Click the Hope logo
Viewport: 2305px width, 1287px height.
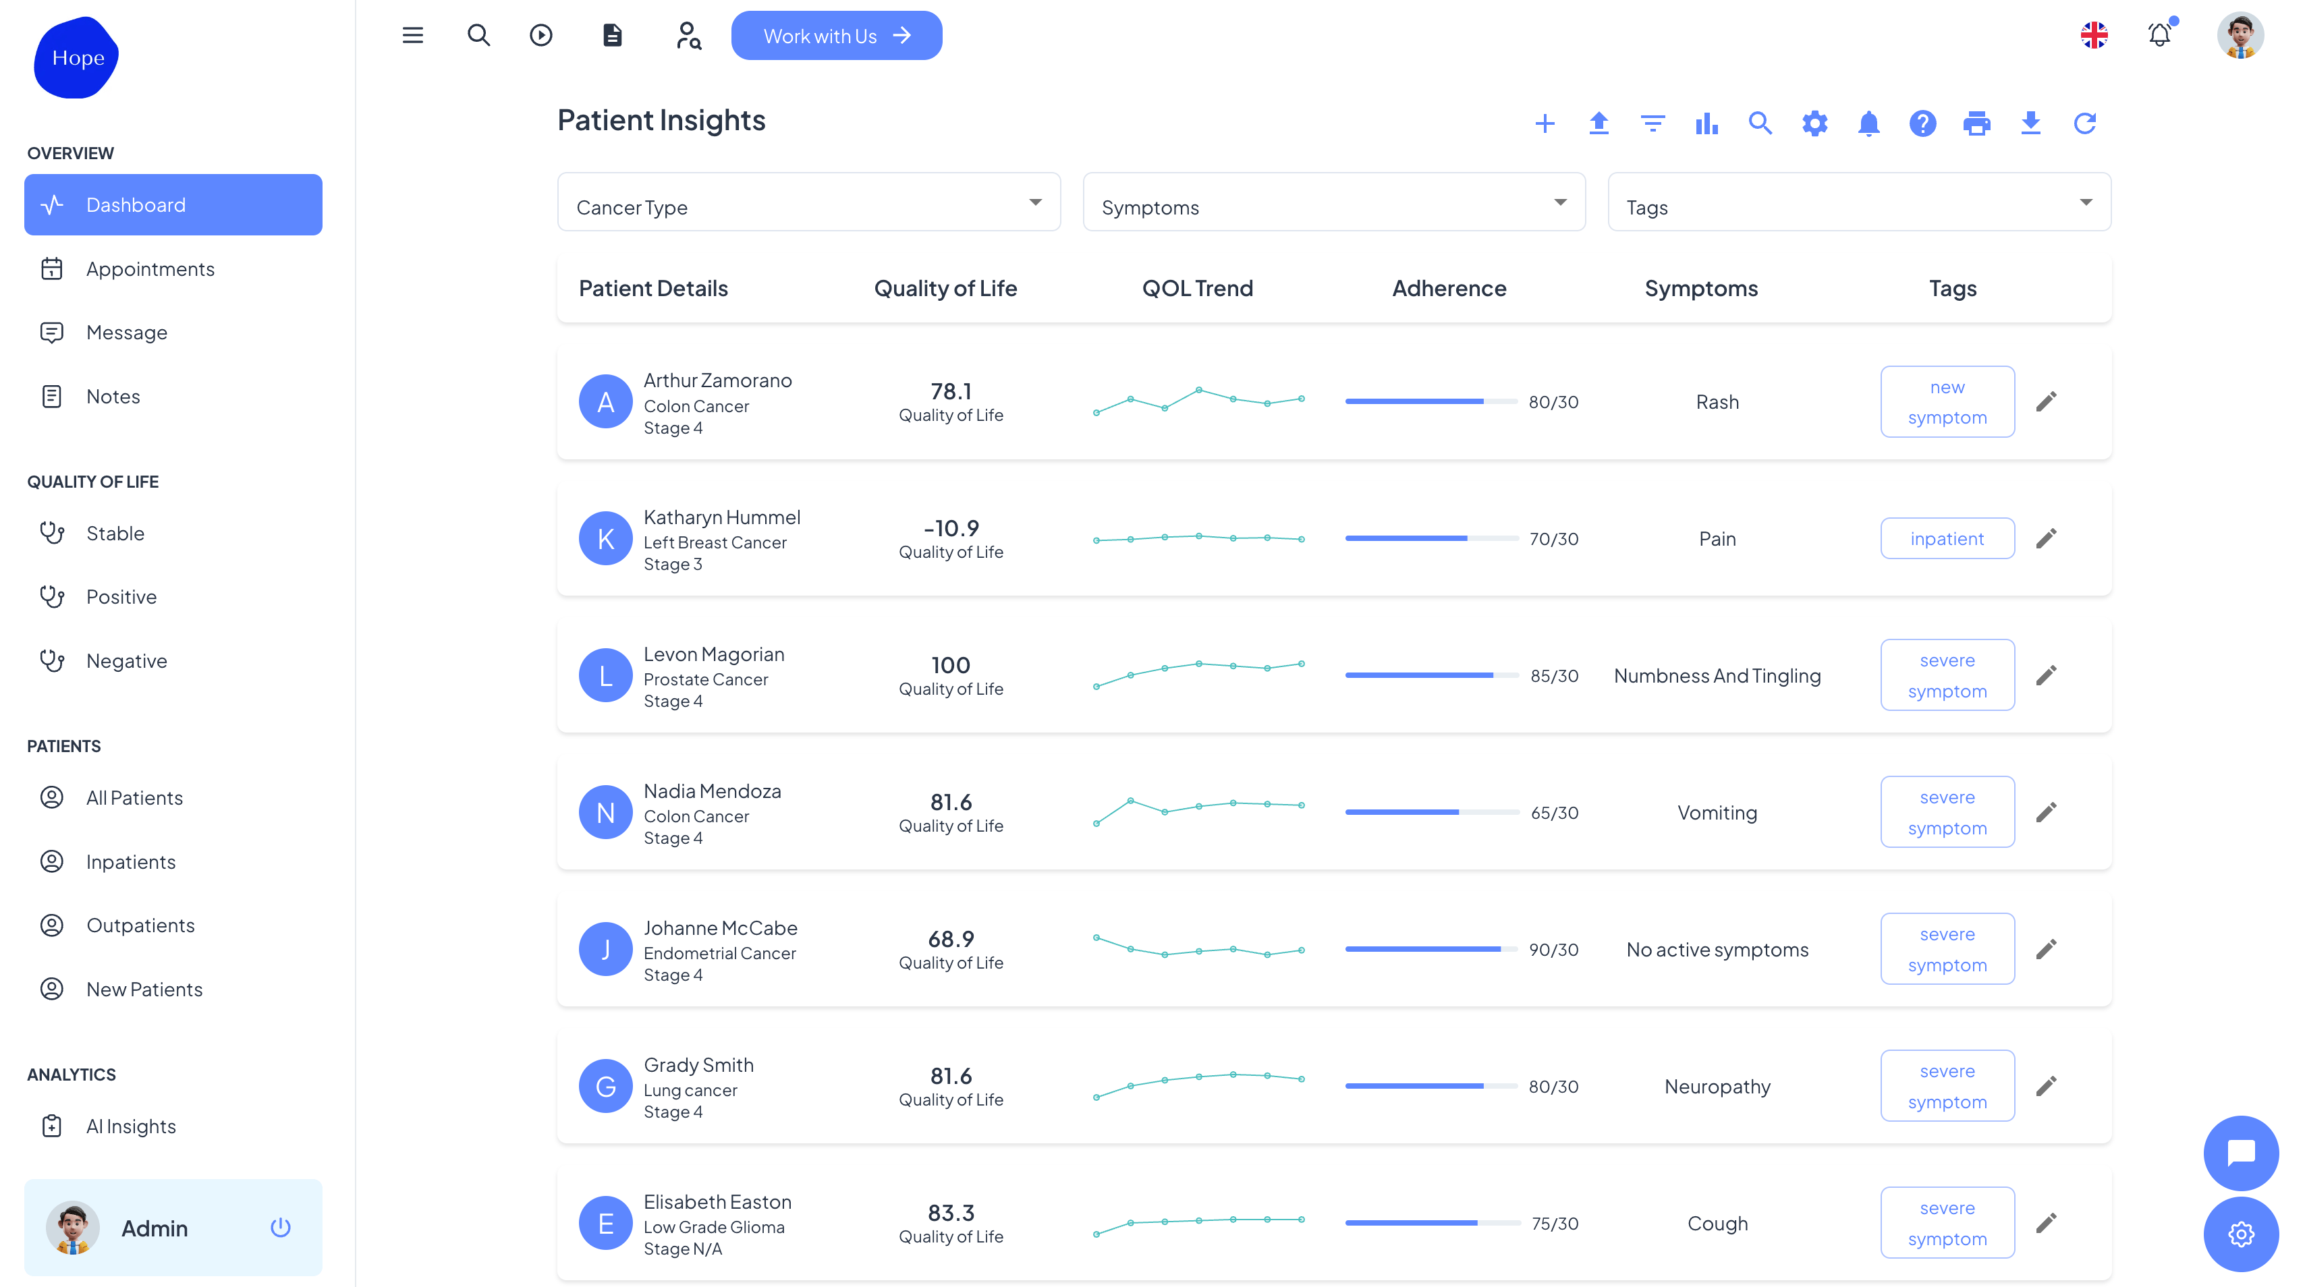click(x=77, y=57)
